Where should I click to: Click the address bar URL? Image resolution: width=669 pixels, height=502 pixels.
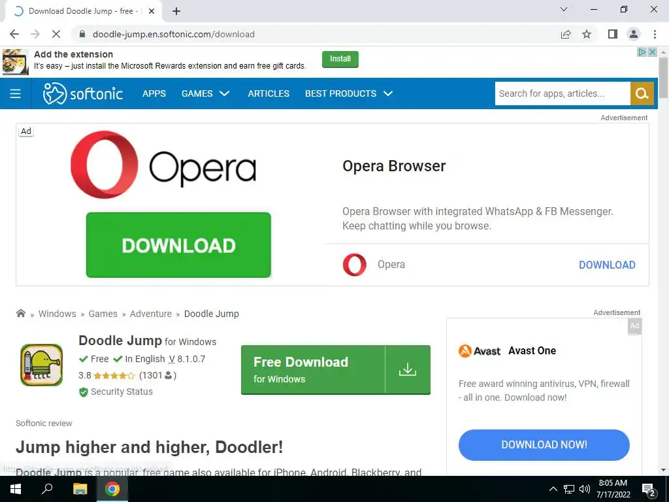(x=174, y=34)
